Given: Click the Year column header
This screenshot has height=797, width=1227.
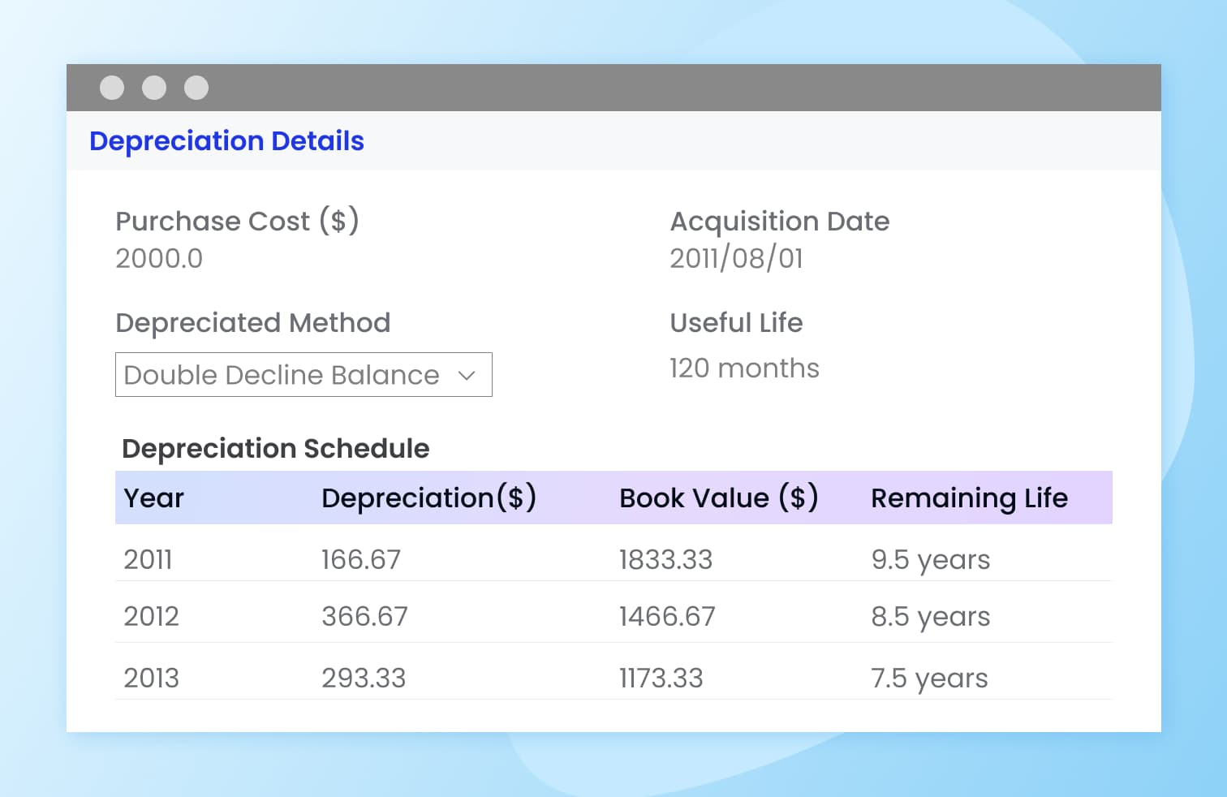Looking at the screenshot, I should 154,498.
